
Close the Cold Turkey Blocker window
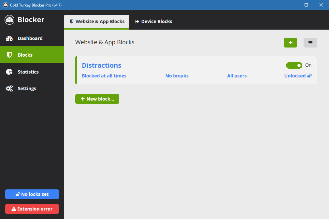pyautogui.click(x=321, y=5)
